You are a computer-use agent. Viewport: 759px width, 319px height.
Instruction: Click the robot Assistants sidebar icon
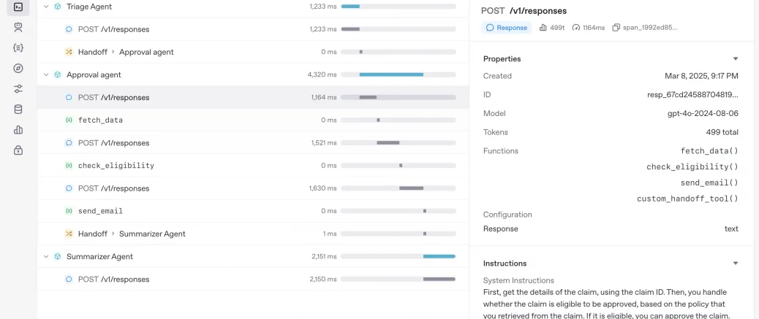pos(18,27)
